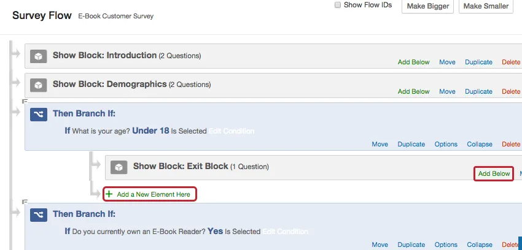This screenshot has height=250, width=522.
Task: Duplicate the Introduction block
Action: pos(478,63)
